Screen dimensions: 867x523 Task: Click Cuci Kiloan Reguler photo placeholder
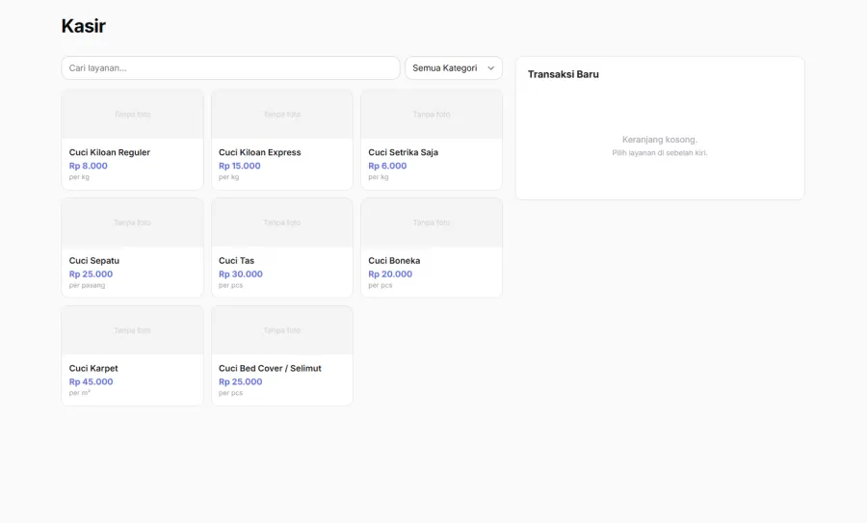[x=132, y=115]
